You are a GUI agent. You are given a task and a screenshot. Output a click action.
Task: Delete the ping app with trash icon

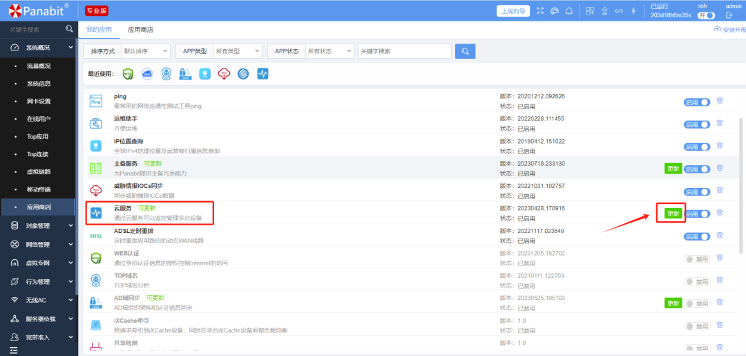click(720, 100)
